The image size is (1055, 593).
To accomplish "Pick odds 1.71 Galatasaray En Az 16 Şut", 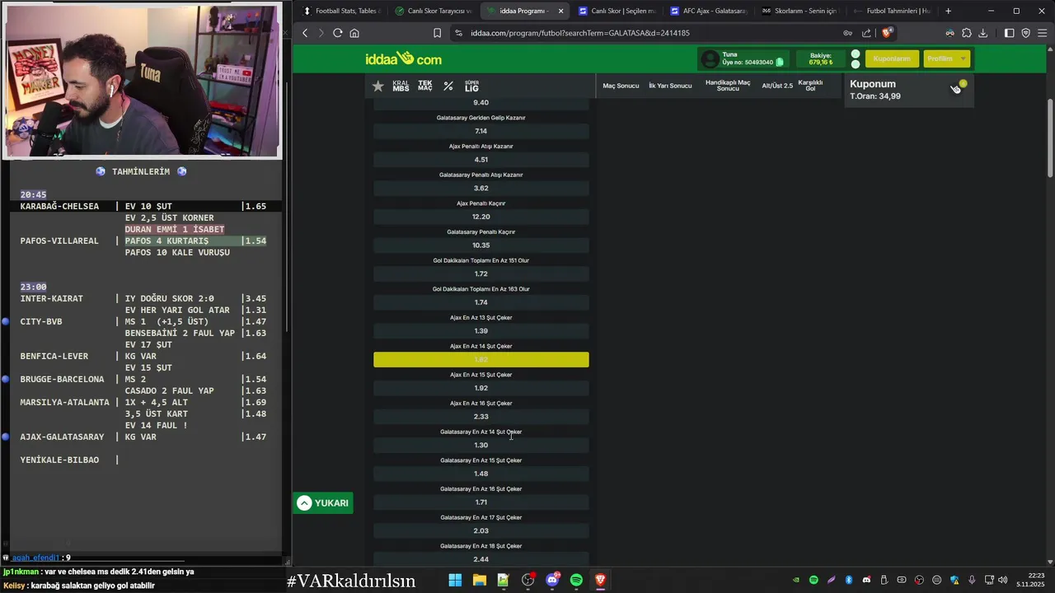I will point(481,502).
